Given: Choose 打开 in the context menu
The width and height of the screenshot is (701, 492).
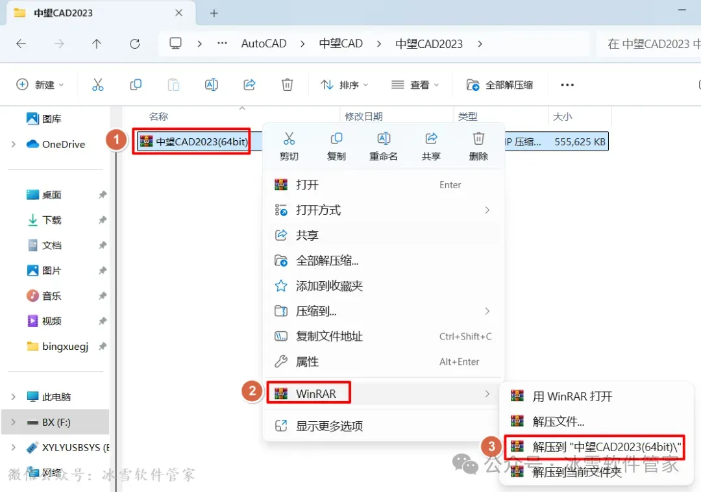Looking at the screenshot, I should click(x=383, y=184).
